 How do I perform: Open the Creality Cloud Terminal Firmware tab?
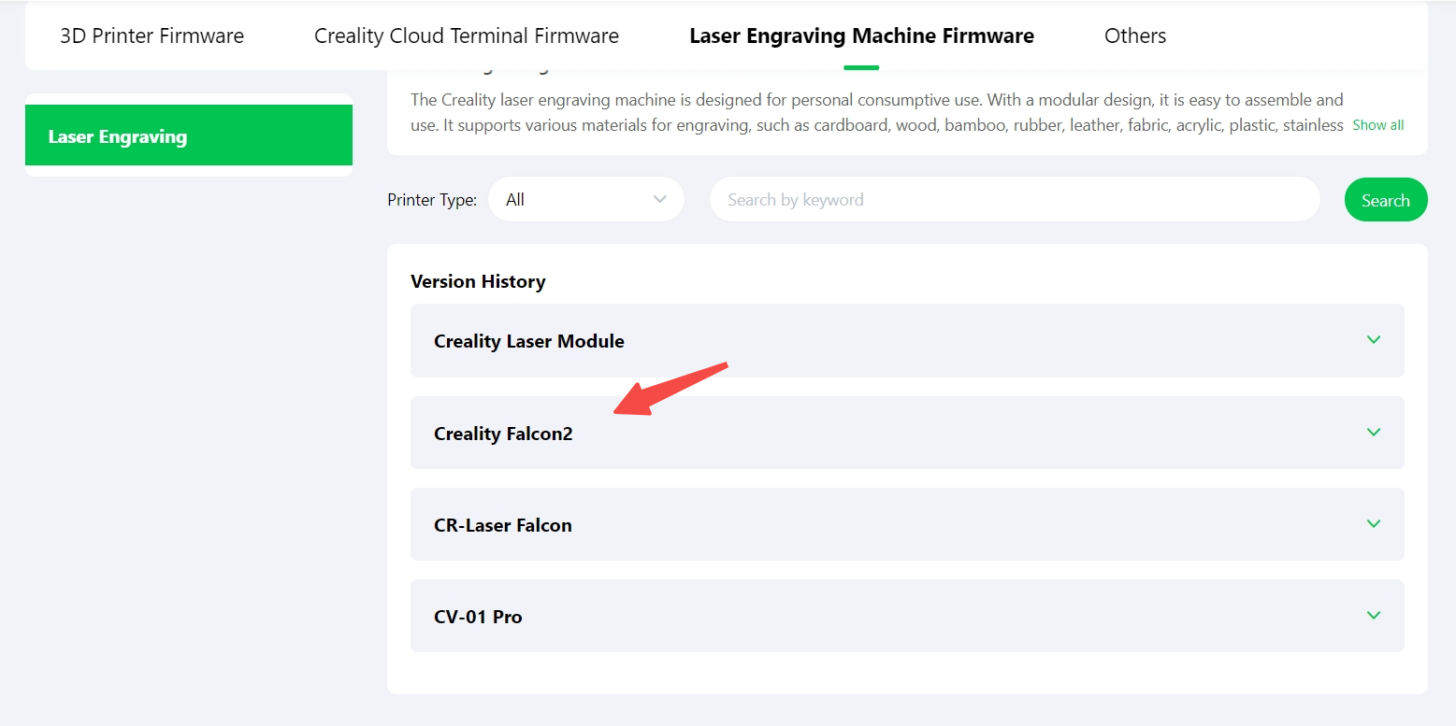(x=467, y=36)
